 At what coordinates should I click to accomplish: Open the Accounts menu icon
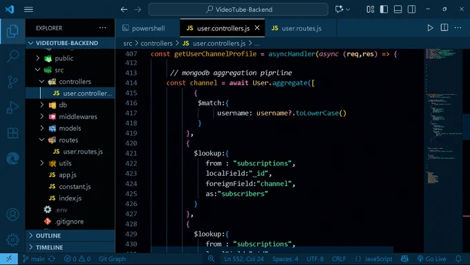pos(12,214)
